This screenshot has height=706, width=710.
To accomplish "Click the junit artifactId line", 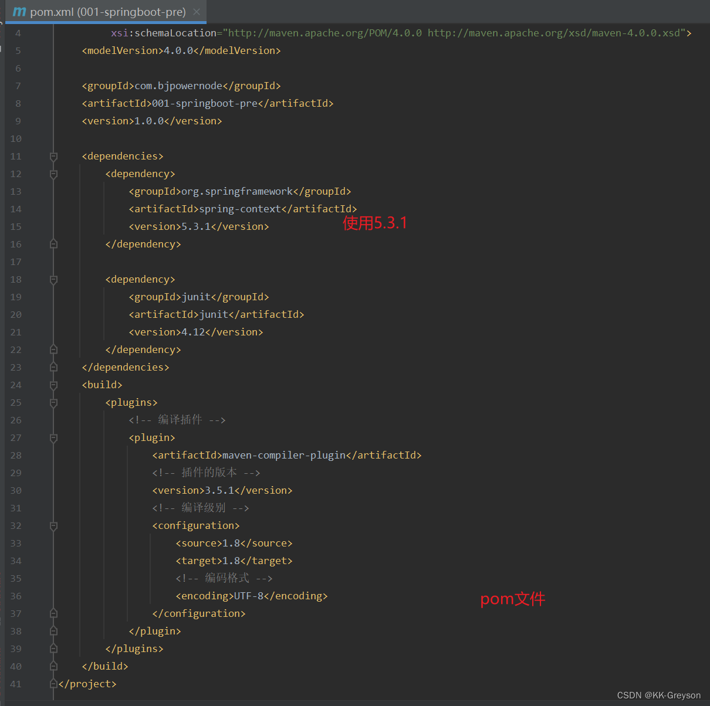I will coord(217,314).
